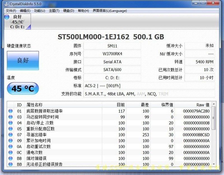
Task: Select the C: D: E: drive status icon
Action: 17,22
